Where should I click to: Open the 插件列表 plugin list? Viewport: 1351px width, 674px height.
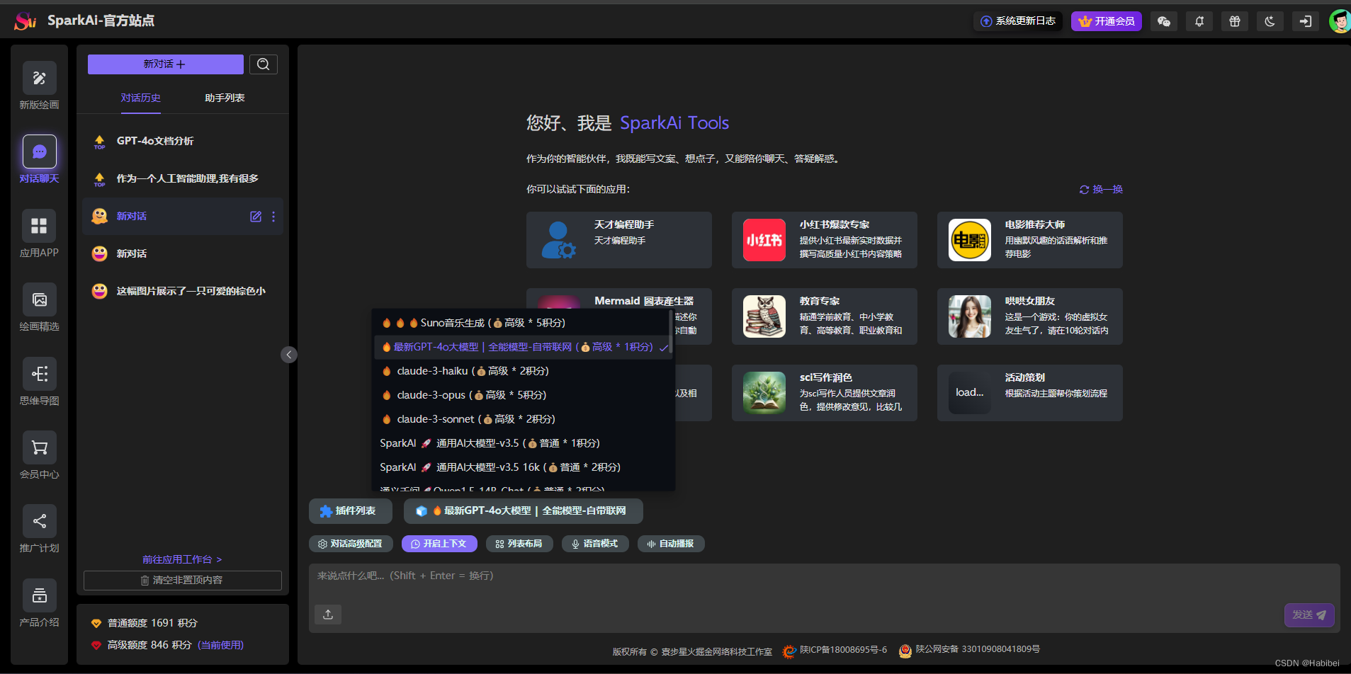click(351, 511)
